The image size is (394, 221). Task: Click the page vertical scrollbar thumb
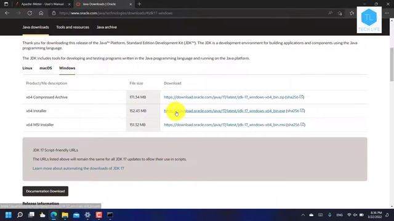coord(392,64)
